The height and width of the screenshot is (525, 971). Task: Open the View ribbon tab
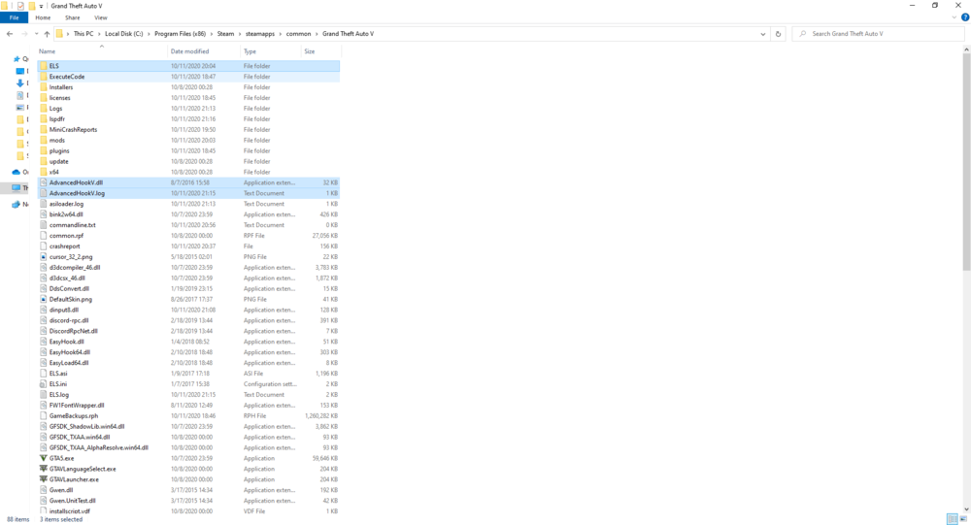[100, 17]
